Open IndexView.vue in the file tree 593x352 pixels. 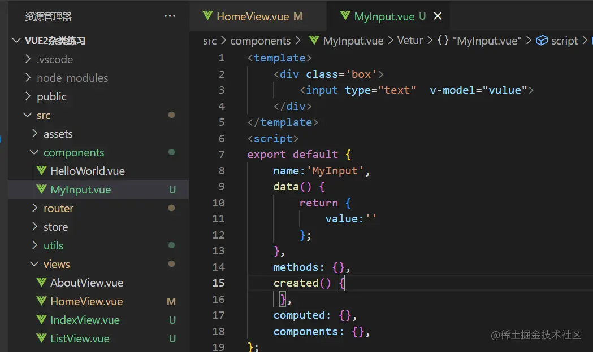coord(85,320)
